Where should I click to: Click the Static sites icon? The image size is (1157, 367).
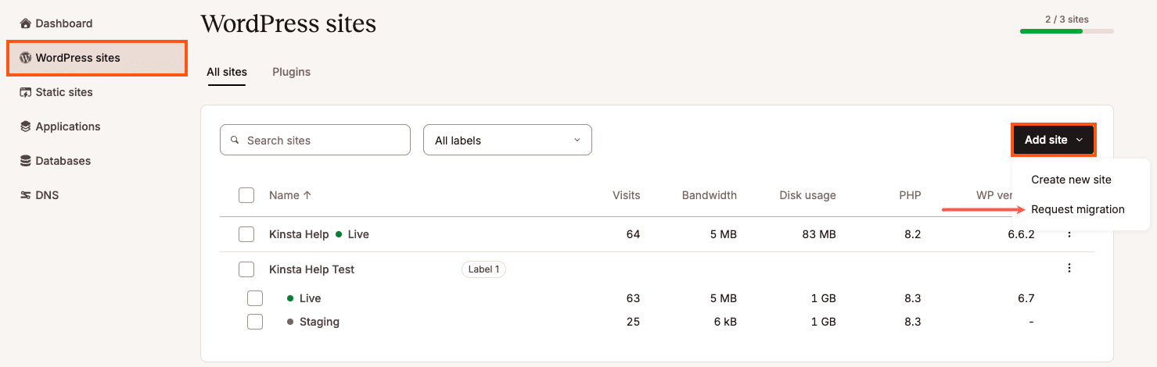[x=25, y=92]
